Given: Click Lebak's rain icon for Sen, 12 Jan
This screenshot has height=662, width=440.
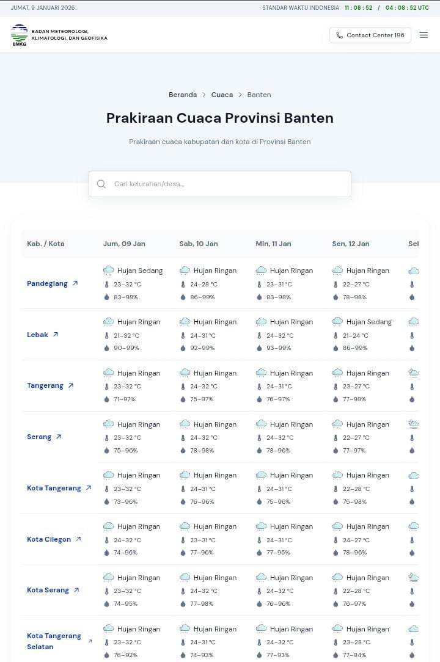Looking at the screenshot, I should pyautogui.click(x=337, y=322).
